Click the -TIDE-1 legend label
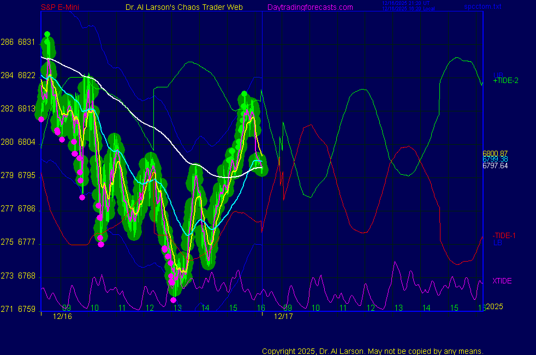The height and width of the screenshot is (355, 536). pyautogui.click(x=504, y=235)
